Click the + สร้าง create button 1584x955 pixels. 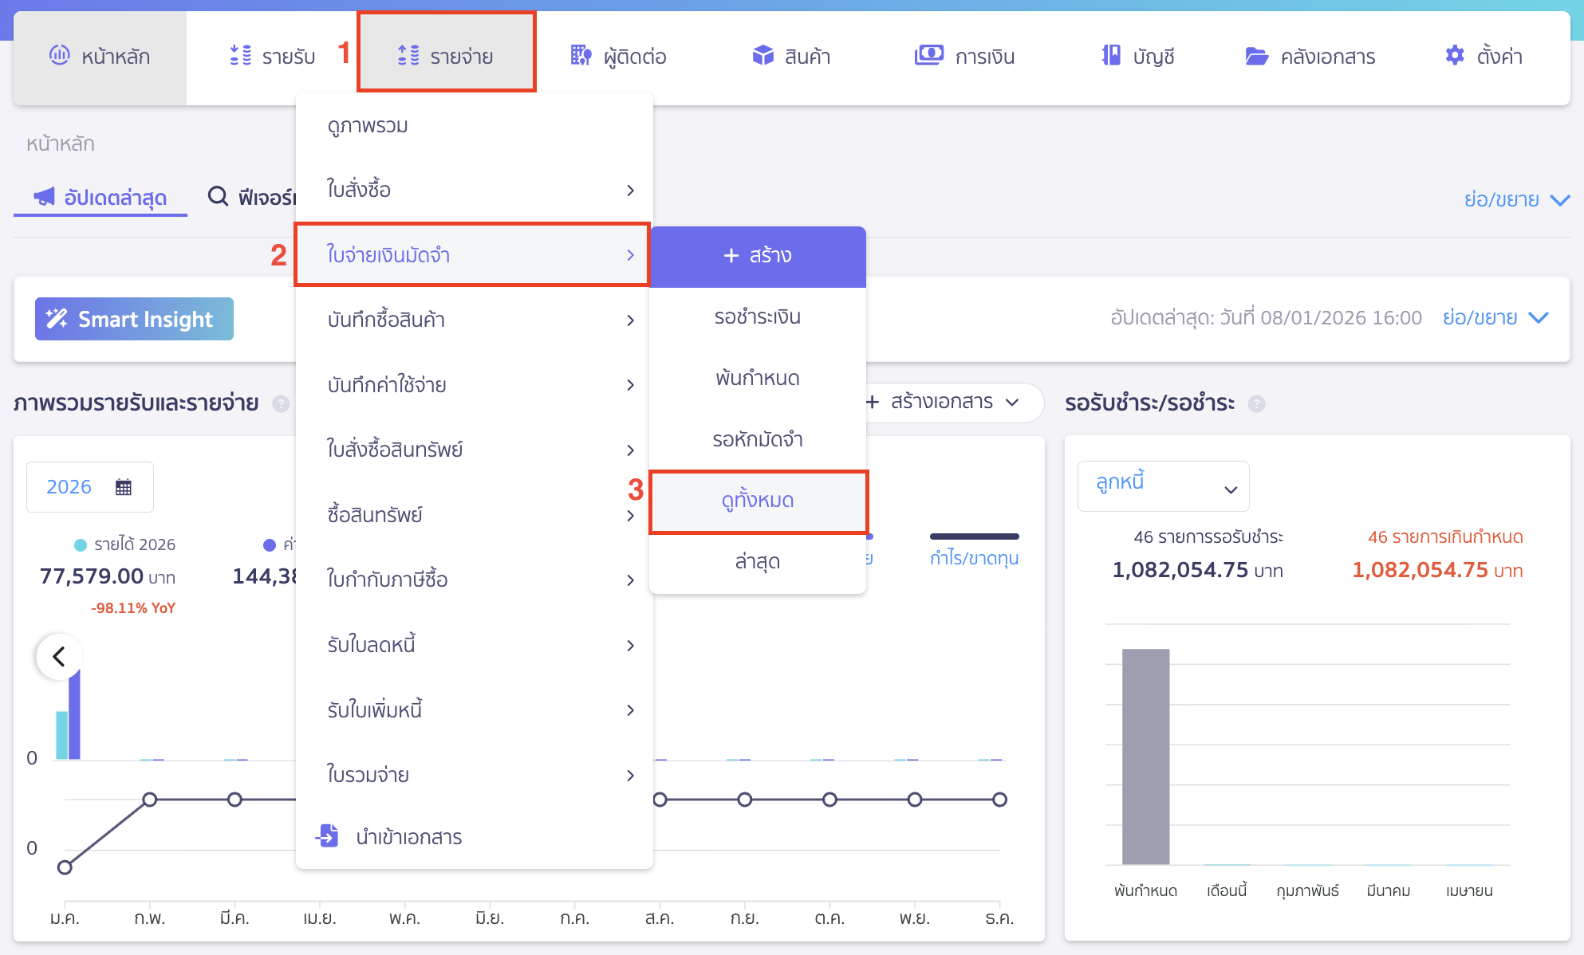pyautogui.click(x=756, y=256)
